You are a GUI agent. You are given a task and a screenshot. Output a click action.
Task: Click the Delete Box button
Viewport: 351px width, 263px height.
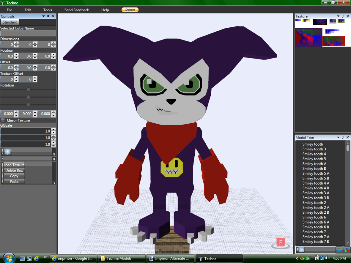[x=14, y=171]
